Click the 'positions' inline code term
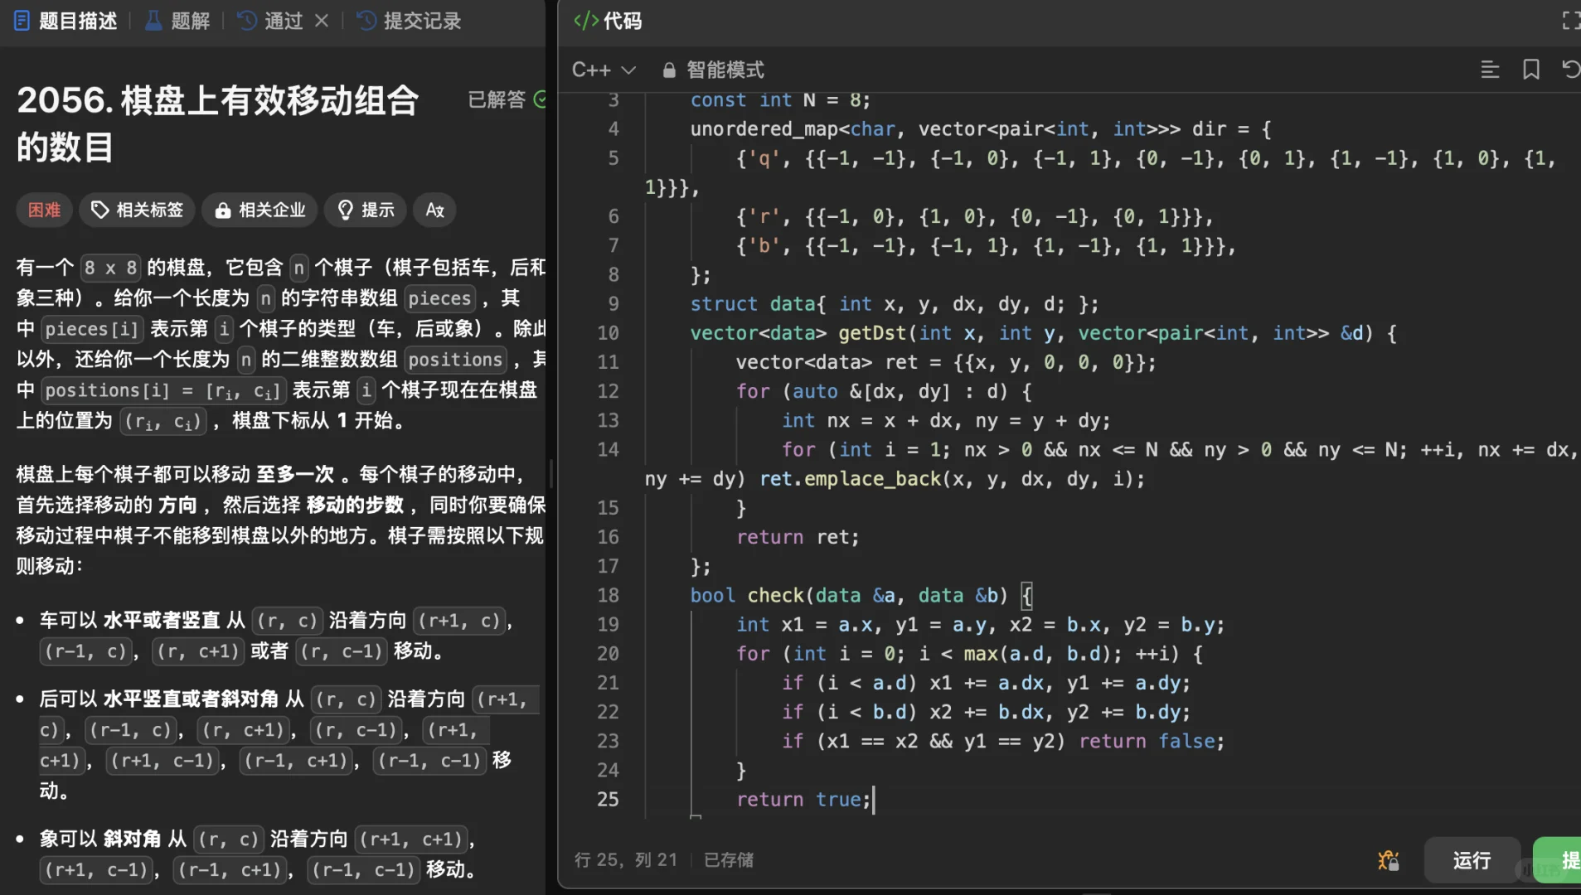The image size is (1581, 895). click(x=455, y=360)
